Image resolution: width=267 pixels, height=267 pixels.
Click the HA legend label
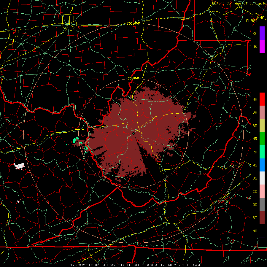tap(255, 99)
